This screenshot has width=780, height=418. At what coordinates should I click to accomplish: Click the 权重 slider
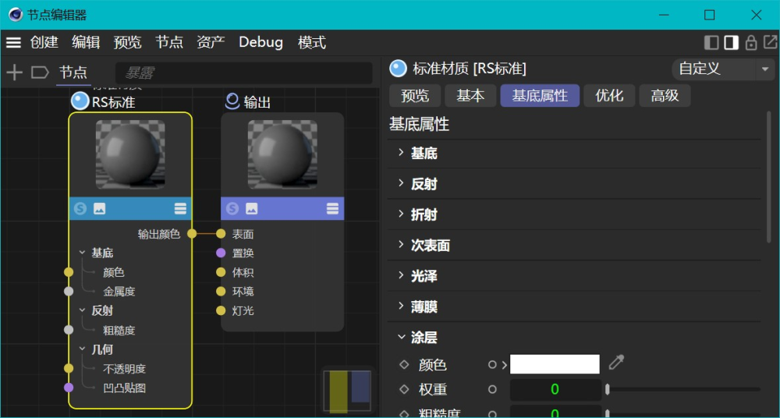pos(683,389)
